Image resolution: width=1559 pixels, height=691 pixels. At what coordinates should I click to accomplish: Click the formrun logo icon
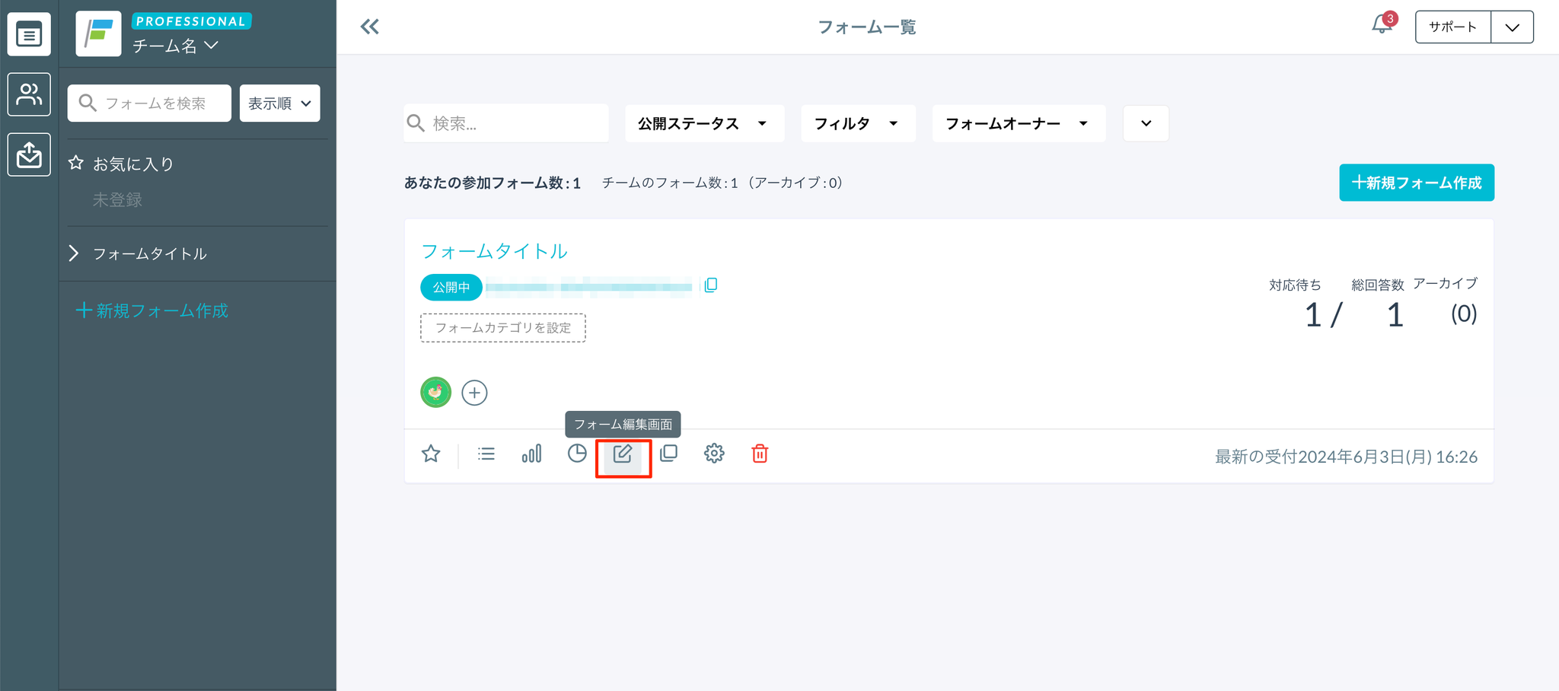coord(98,33)
